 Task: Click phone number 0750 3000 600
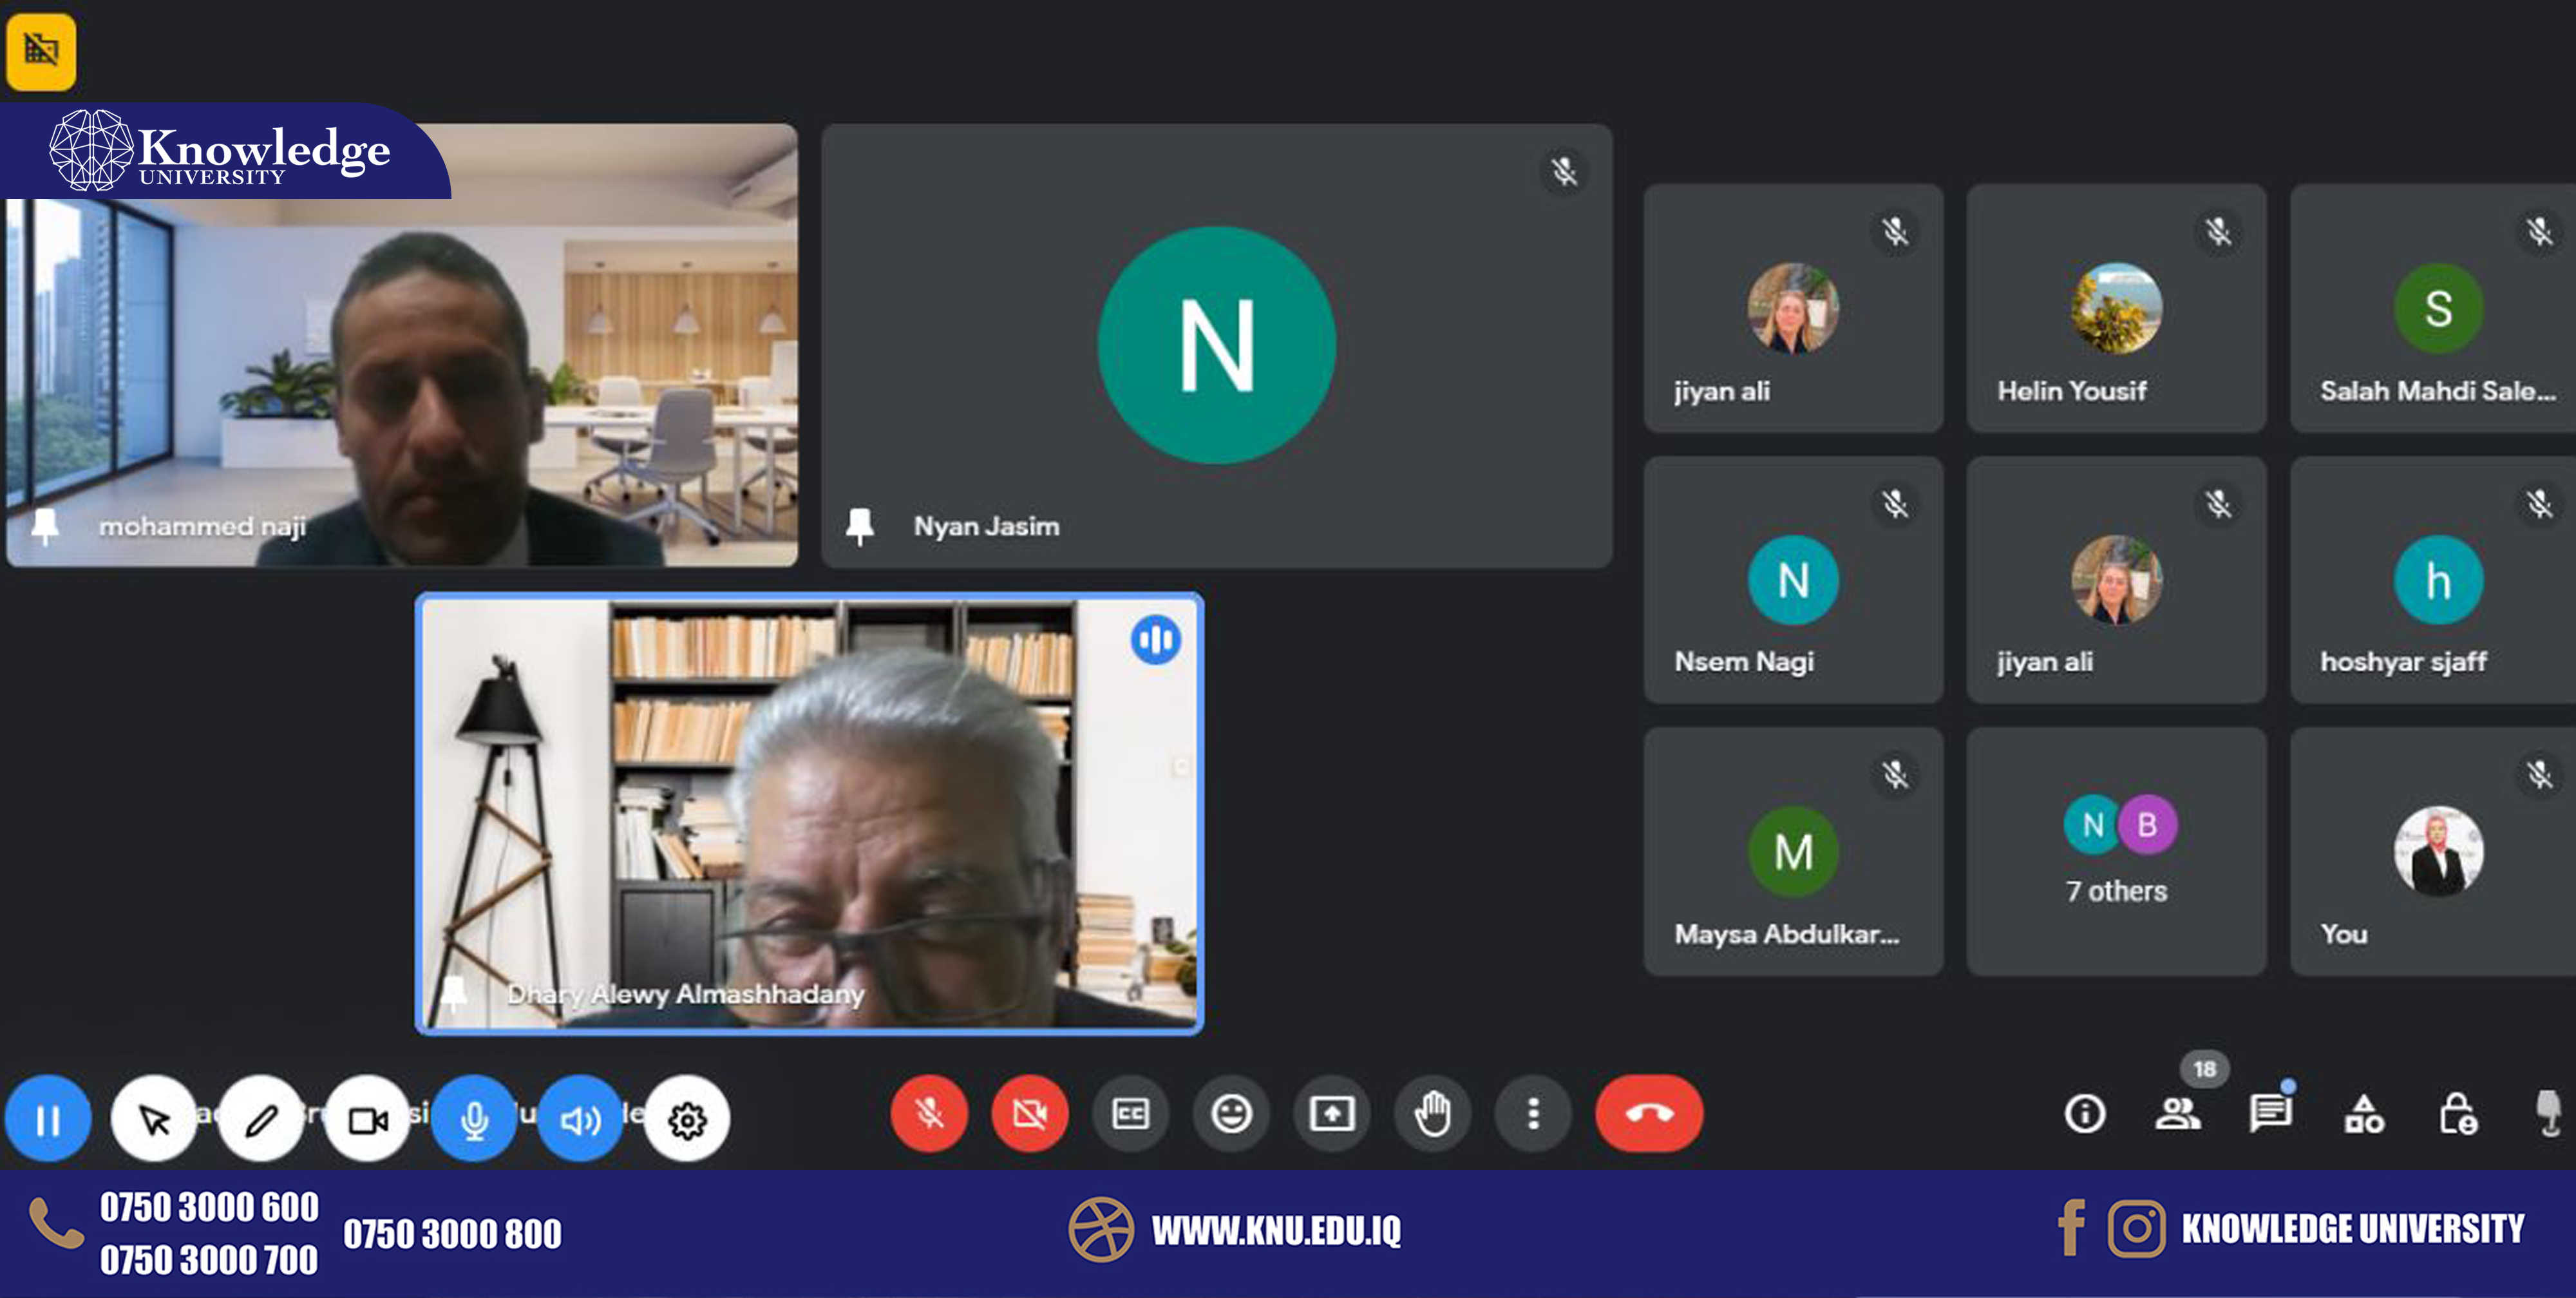pyautogui.click(x=209, y=1207)
